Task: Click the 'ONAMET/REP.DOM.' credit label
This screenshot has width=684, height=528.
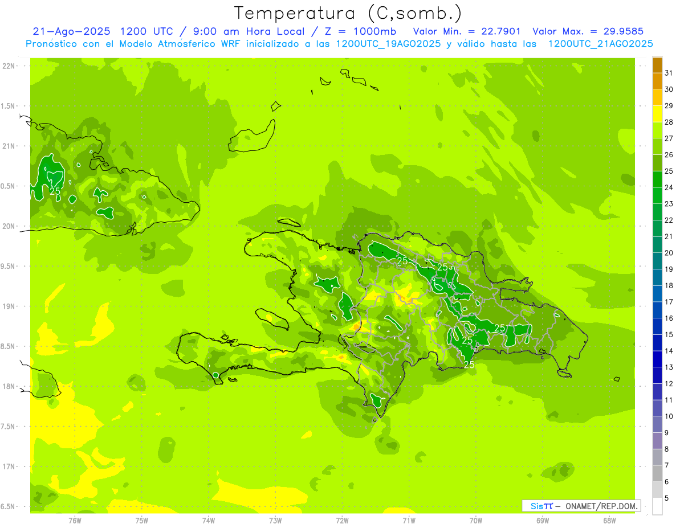Action: click(601, 506)
